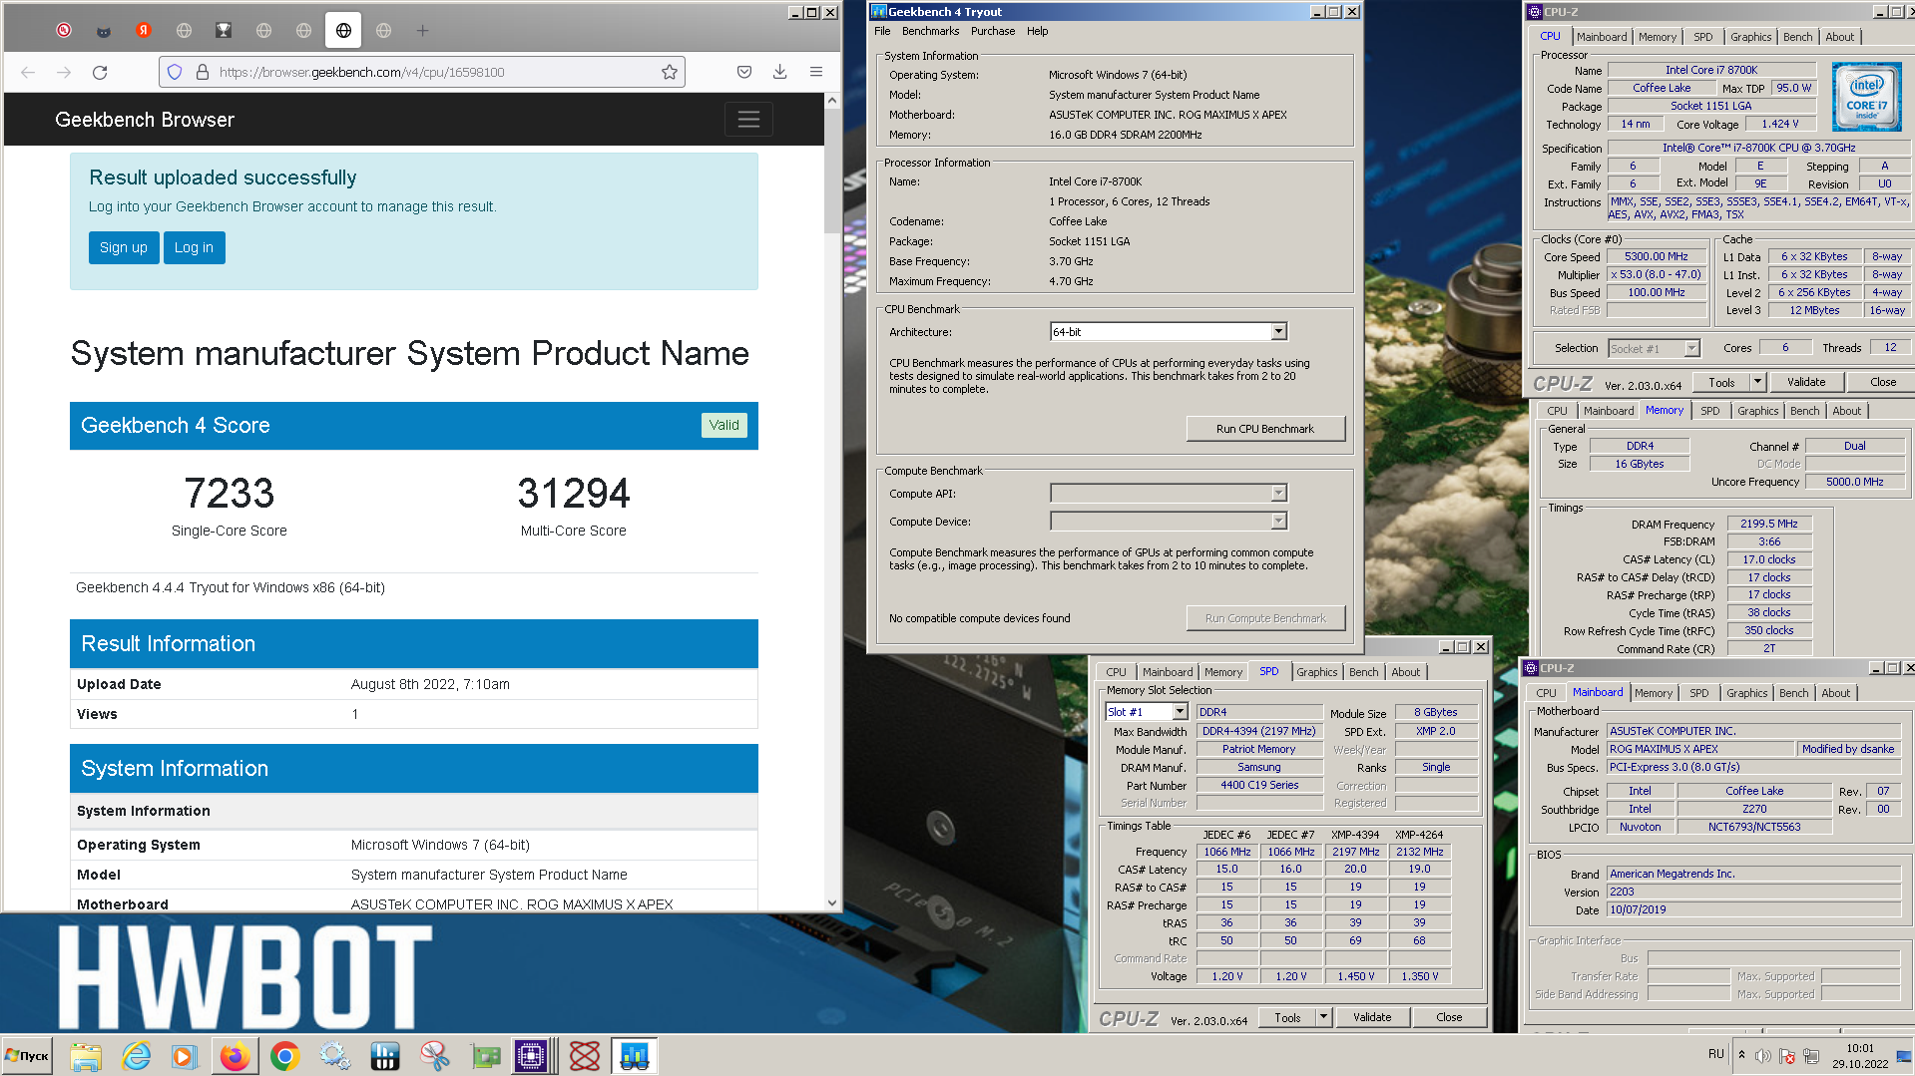Expand the Compute Device dropdown
Image resolution: width=1915 pixels, height=1076 pixels.
[1278, 522]
